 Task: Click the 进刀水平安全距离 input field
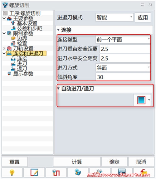coord(125,58)
